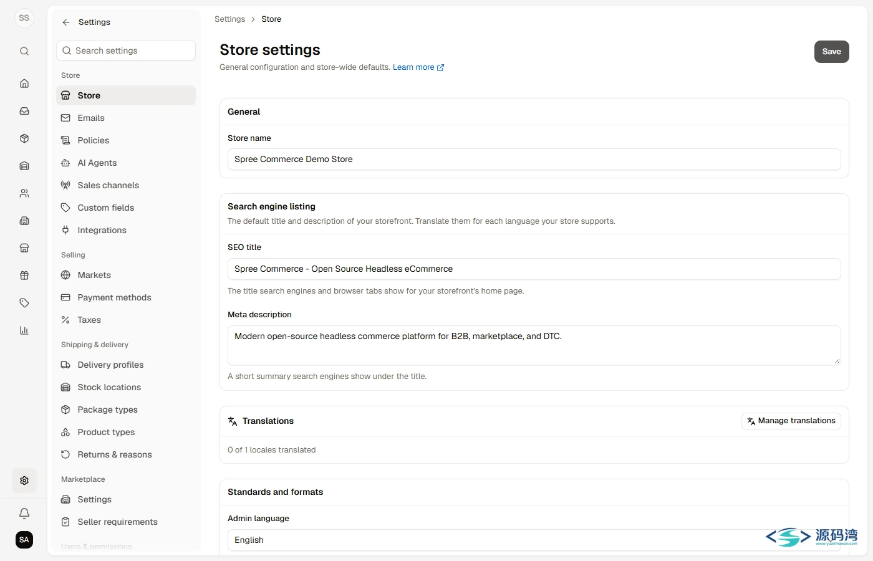
Task: Open the SS store switcher avatar
Action: 24,18
